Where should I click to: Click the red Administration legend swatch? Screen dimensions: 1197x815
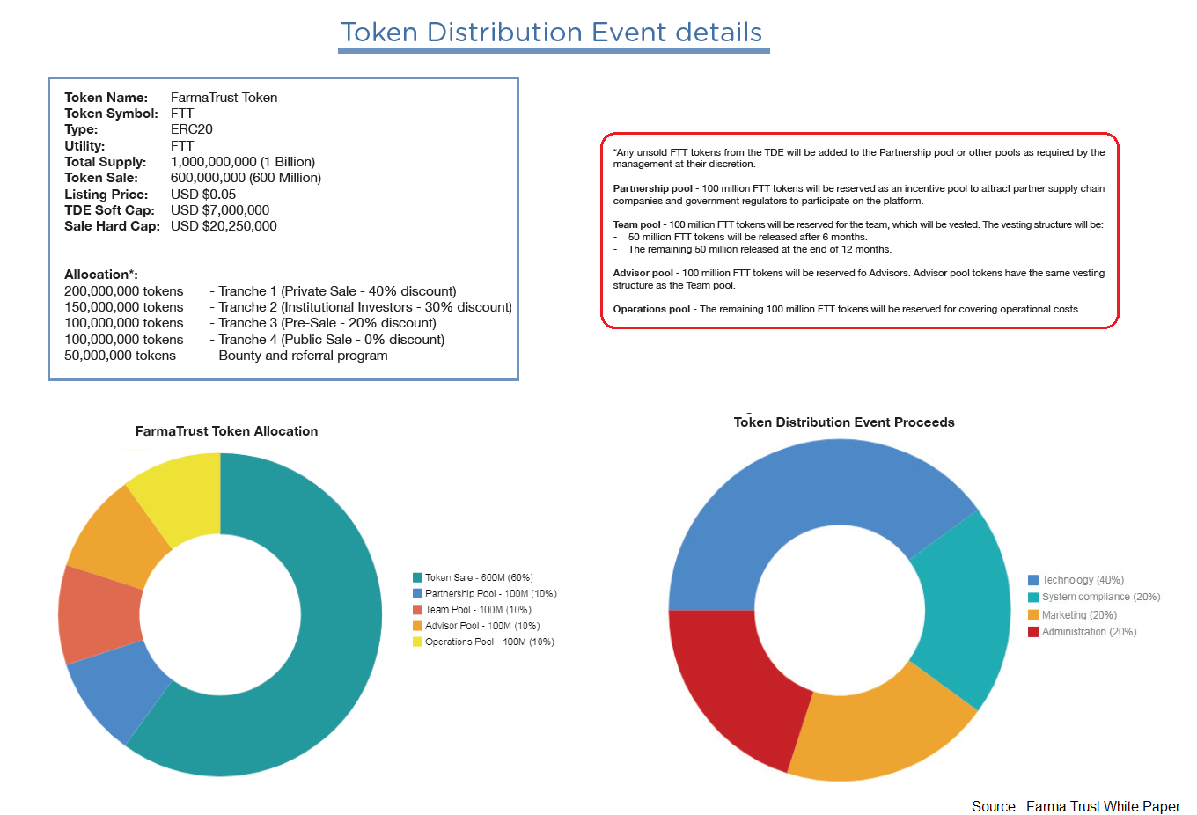click(1033, 631)
